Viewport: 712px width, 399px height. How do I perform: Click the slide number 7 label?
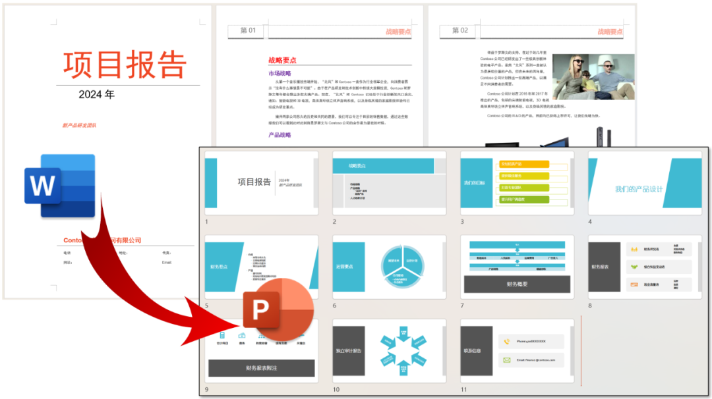pos(462,306)
